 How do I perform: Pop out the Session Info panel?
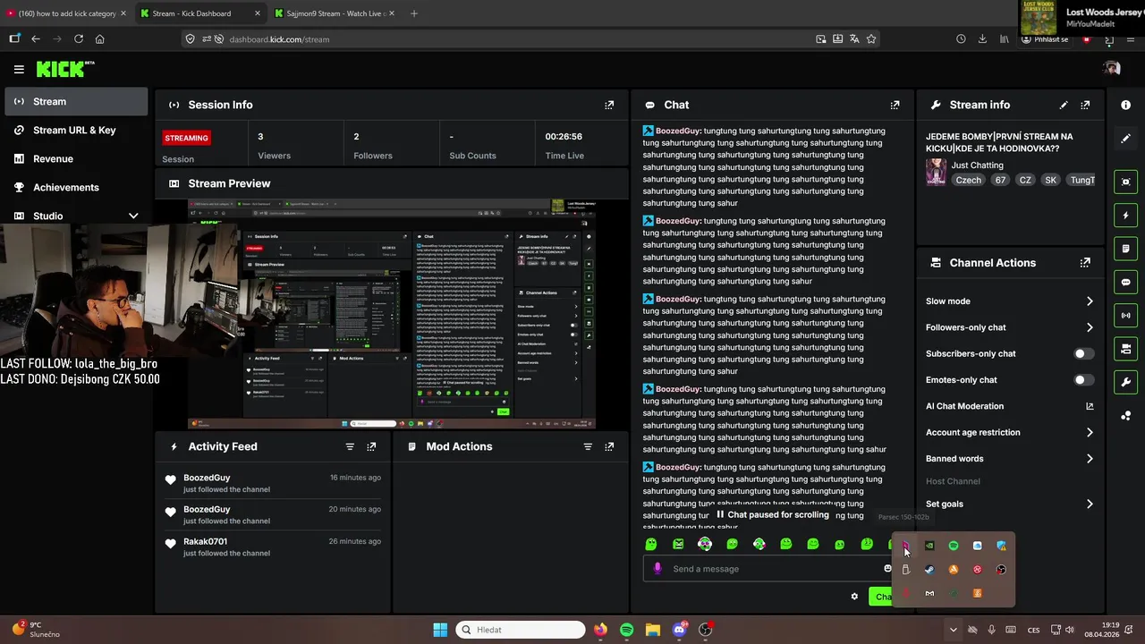(x=609, y=105)
